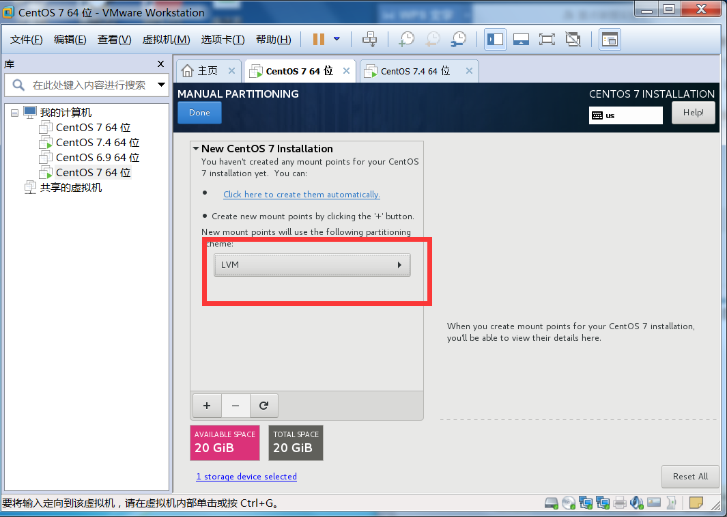Click the us keyboard layout indicator
The height and width of the screenshot is (517, 727).
pyautogui.click(x=625, y=115)
